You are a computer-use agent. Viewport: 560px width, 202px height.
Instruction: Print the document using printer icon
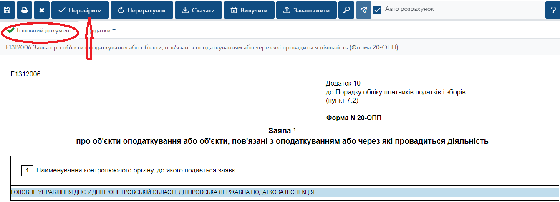coord(25,10)
